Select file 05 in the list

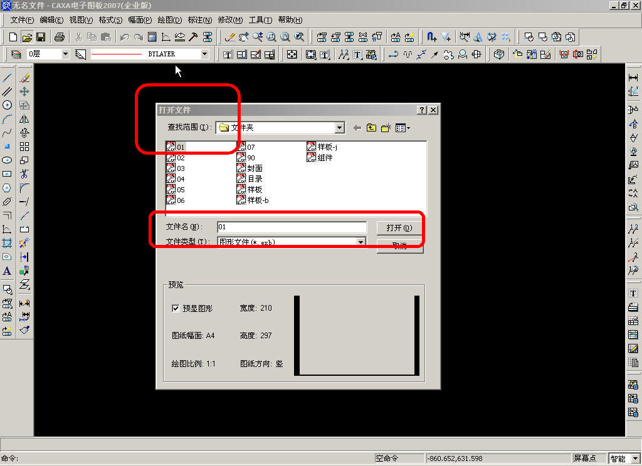pos(176,189)
